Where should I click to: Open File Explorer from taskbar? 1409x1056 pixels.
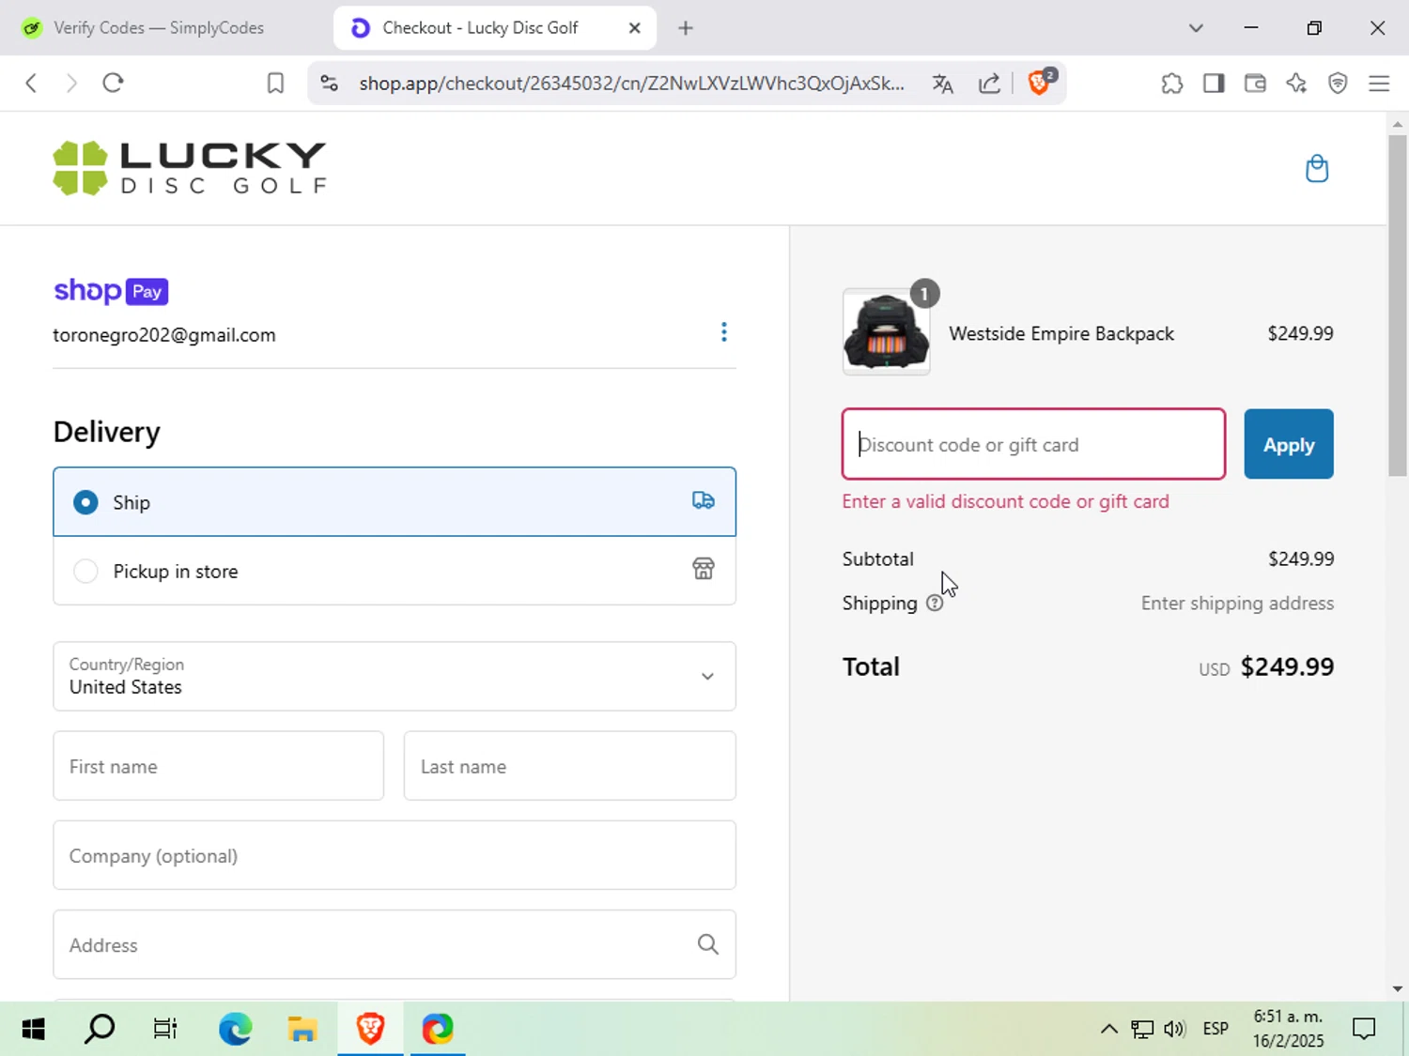[302, 1029]
